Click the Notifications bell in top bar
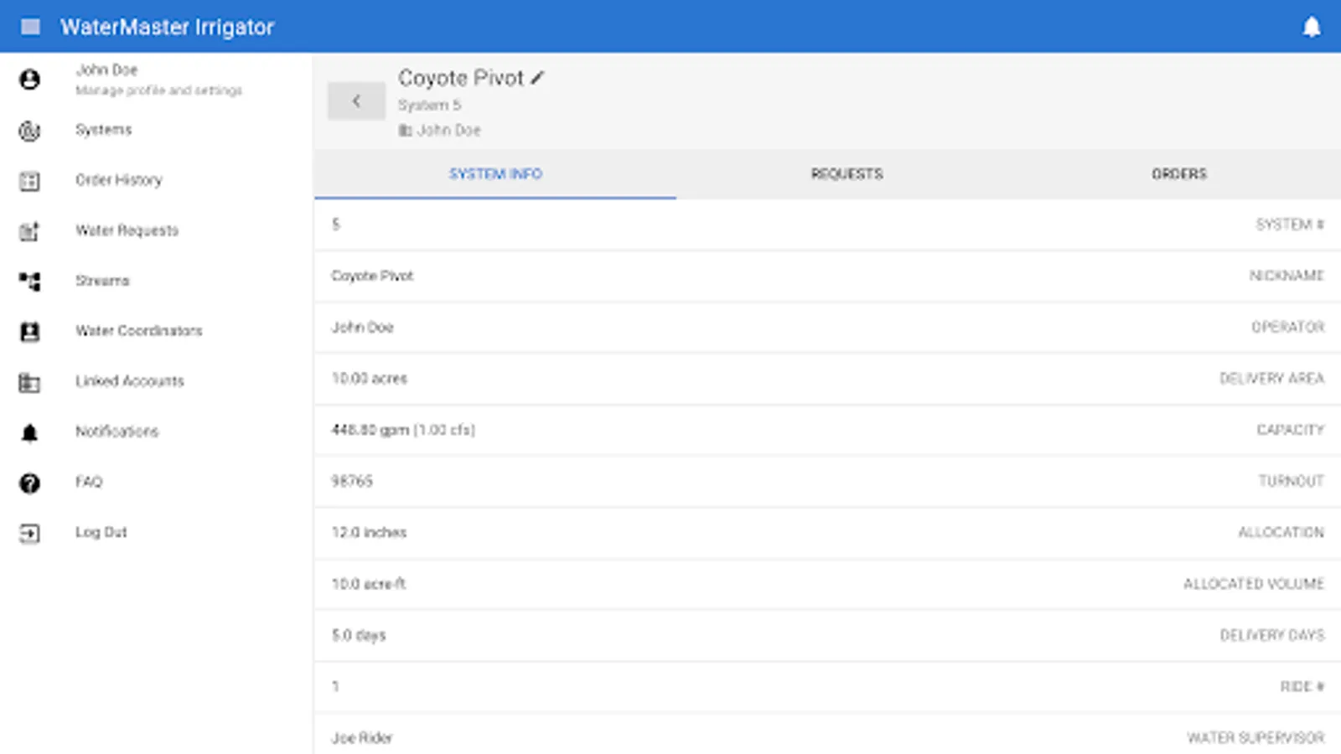This screenshot has height=754, width=1341. (1313, 27)
